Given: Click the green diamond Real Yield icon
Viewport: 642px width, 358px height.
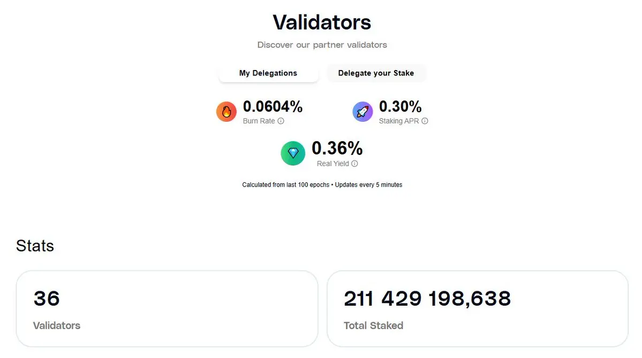Looking at the screenshot, I should [x=293, y=153].
